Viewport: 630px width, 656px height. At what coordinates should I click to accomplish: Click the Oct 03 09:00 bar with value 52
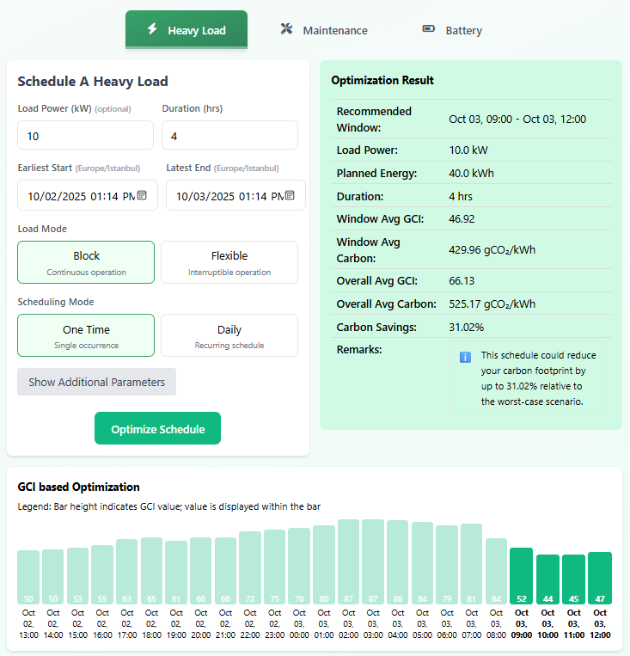[x=521, y=576]
